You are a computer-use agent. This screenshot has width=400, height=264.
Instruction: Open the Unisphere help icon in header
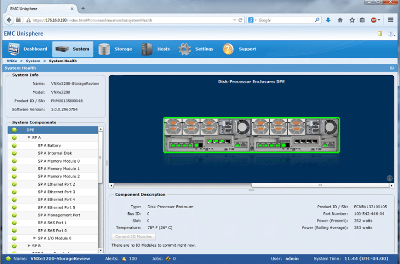pos(390,34)
